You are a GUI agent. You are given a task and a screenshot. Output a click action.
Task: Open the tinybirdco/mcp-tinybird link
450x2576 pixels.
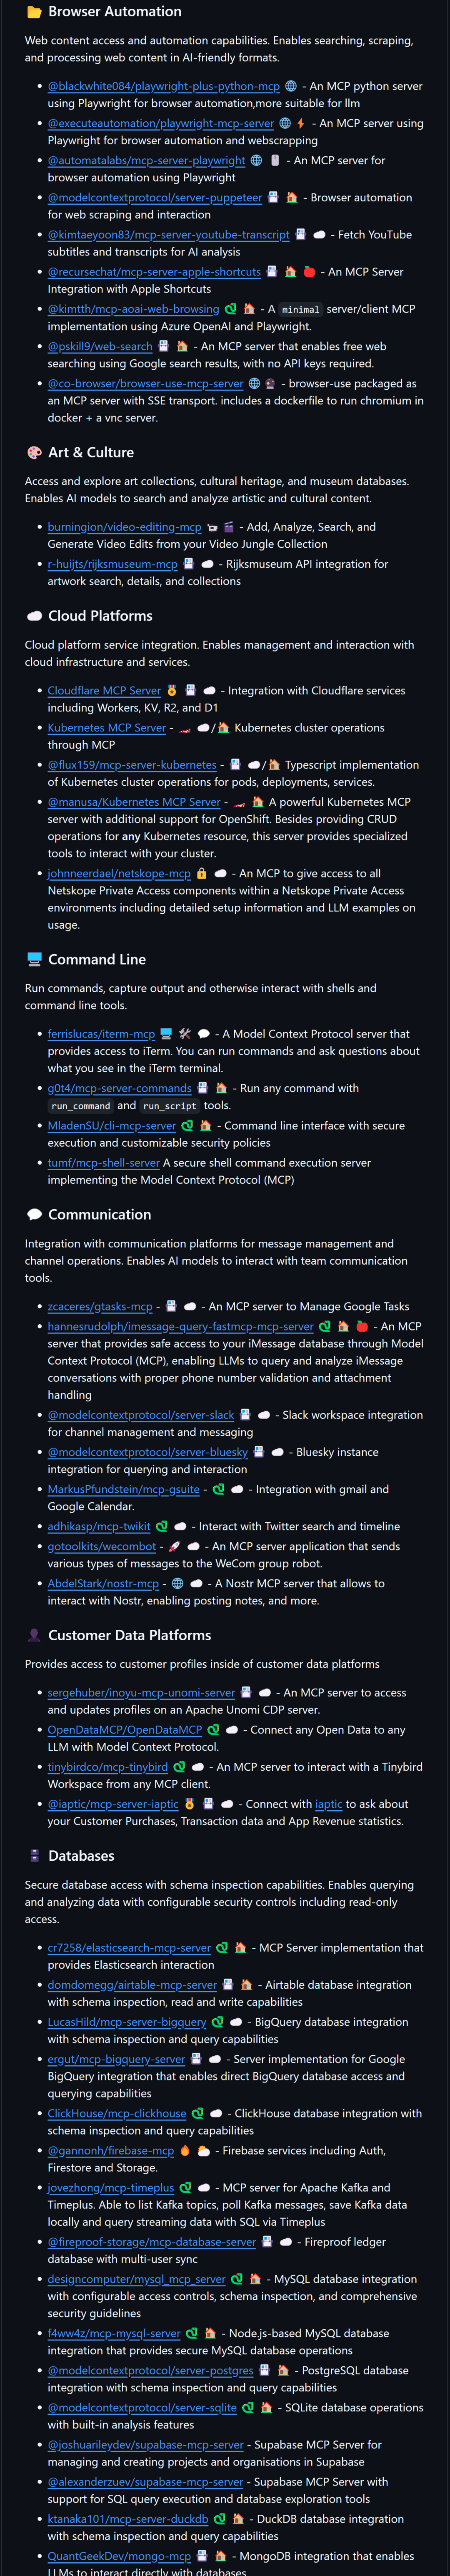tap(108, 1767)
